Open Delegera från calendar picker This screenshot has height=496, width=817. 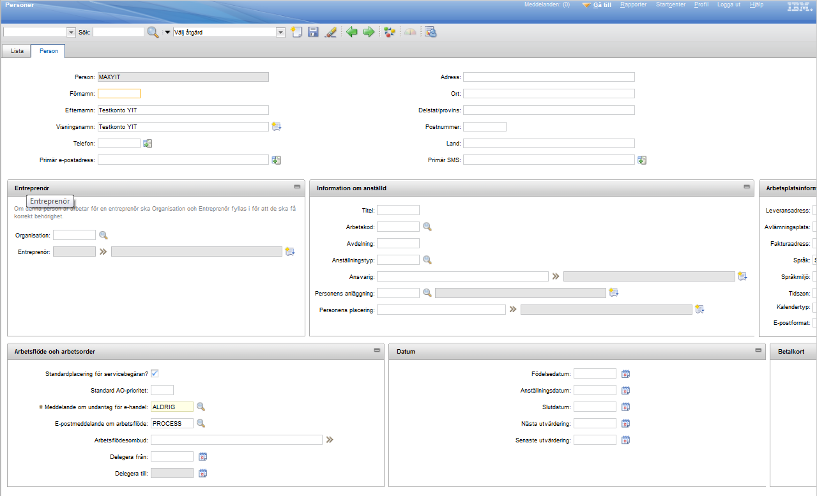(203, 457)
